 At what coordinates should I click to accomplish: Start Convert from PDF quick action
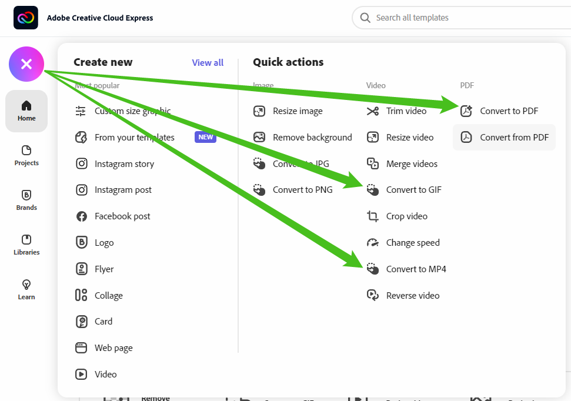pos(504,137)
